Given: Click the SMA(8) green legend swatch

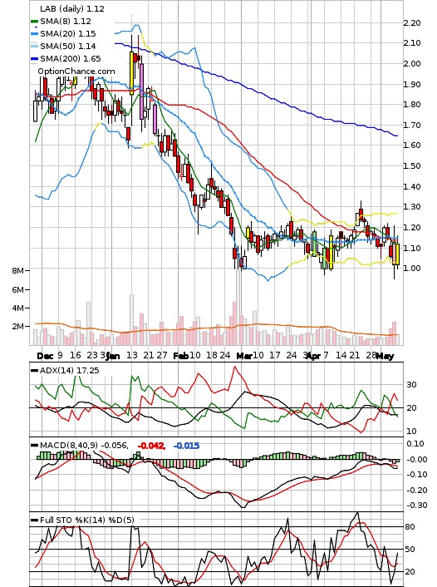Looking at the screenshot, I should [34, 22].
